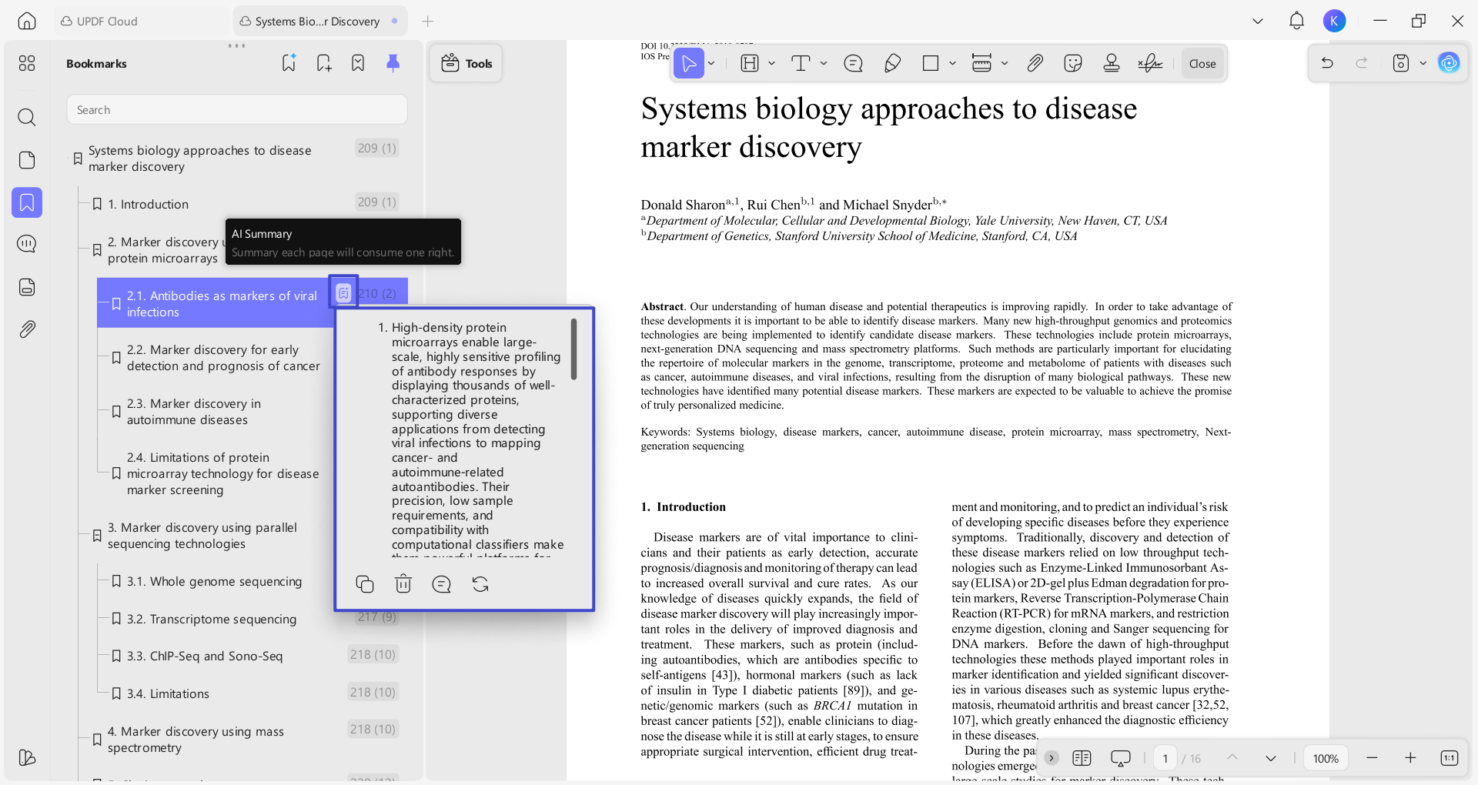Select the sticky note comment tool
Image resolution: width=1478 pixels, height=785 pixels.
pos(853,63)
